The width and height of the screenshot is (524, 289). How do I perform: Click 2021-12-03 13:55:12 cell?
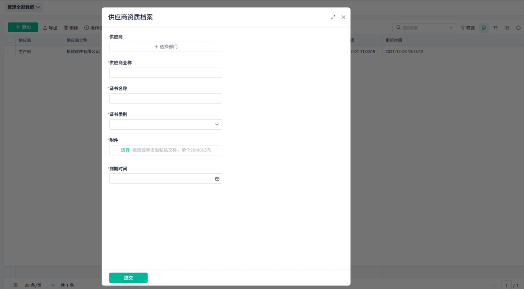tap(406, 52)
